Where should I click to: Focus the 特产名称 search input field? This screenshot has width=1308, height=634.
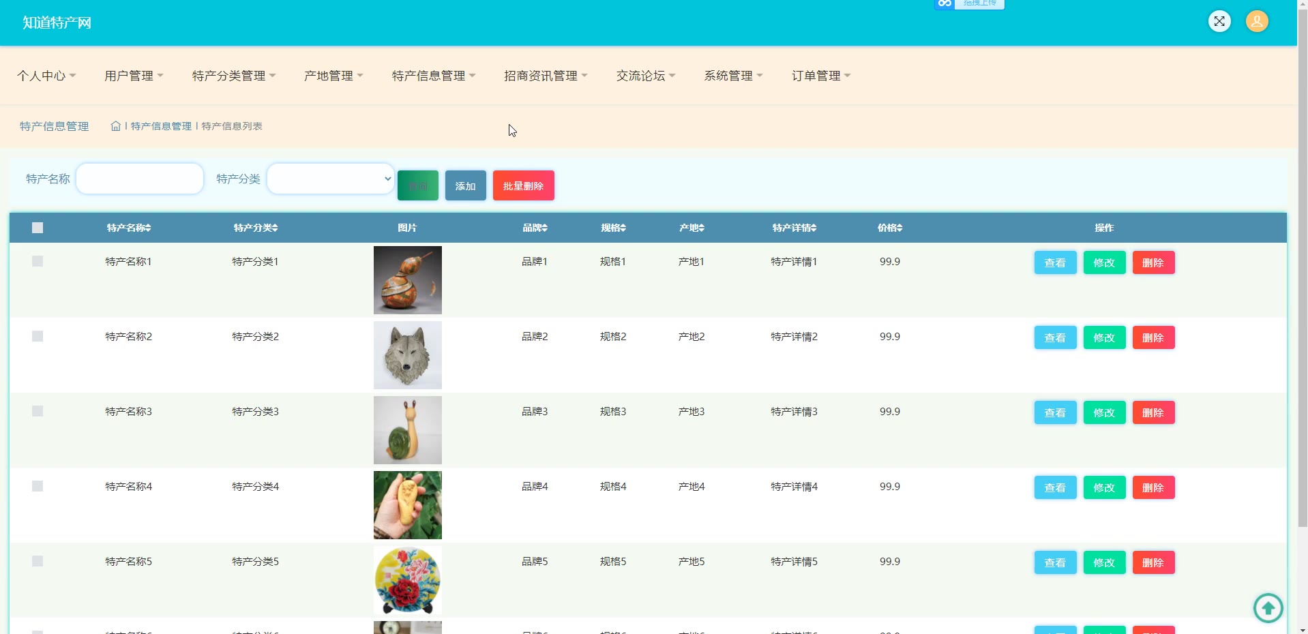(x=140, y=179)
